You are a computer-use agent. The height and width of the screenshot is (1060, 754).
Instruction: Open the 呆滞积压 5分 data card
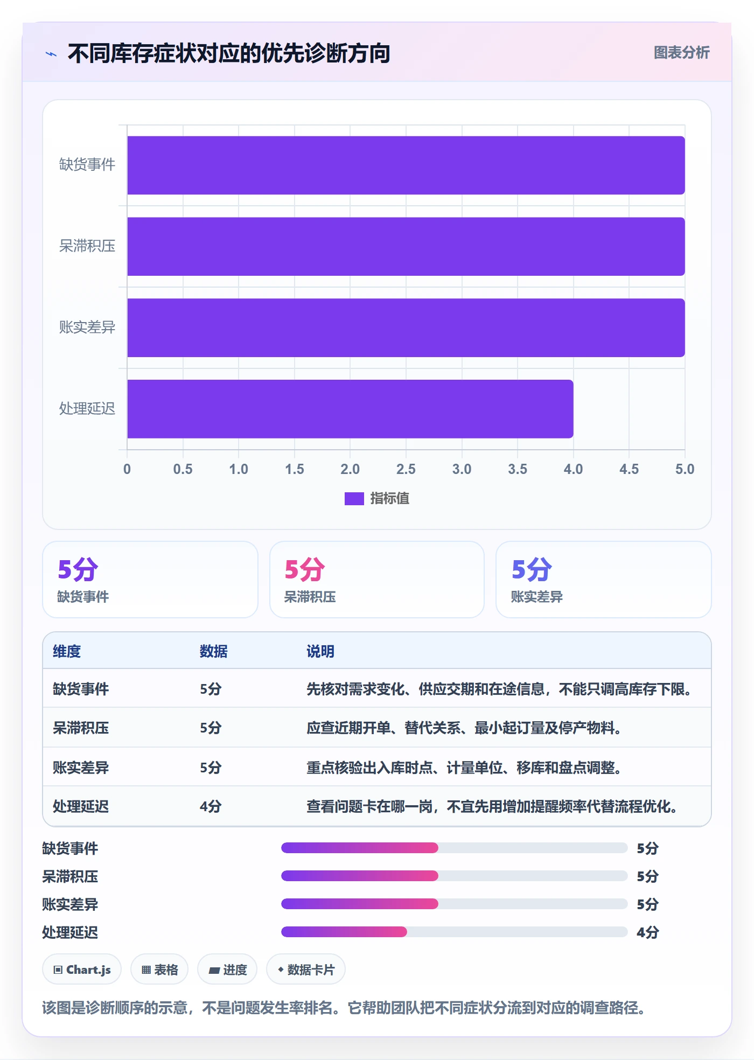click(377, 580)
